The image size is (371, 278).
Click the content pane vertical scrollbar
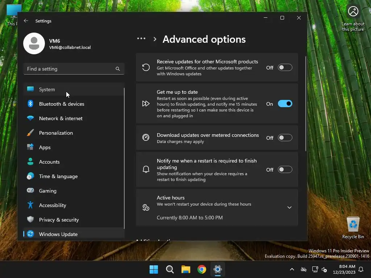(306, 104)
